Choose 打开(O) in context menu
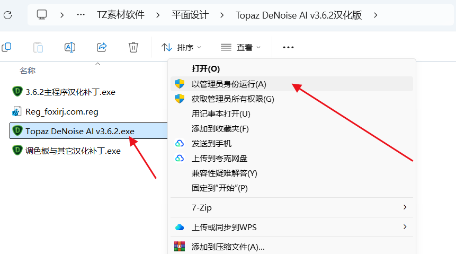 292,69
